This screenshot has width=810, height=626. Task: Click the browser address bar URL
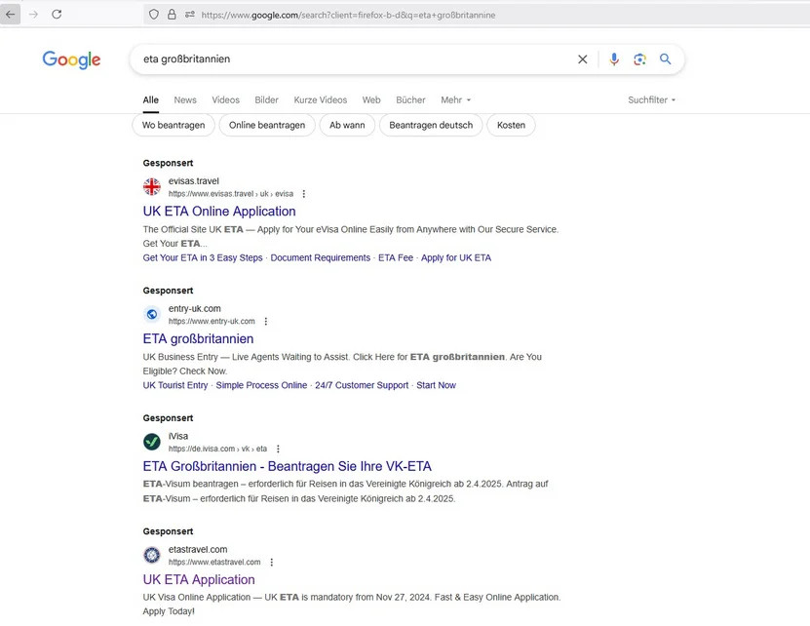tap(348, 15)
